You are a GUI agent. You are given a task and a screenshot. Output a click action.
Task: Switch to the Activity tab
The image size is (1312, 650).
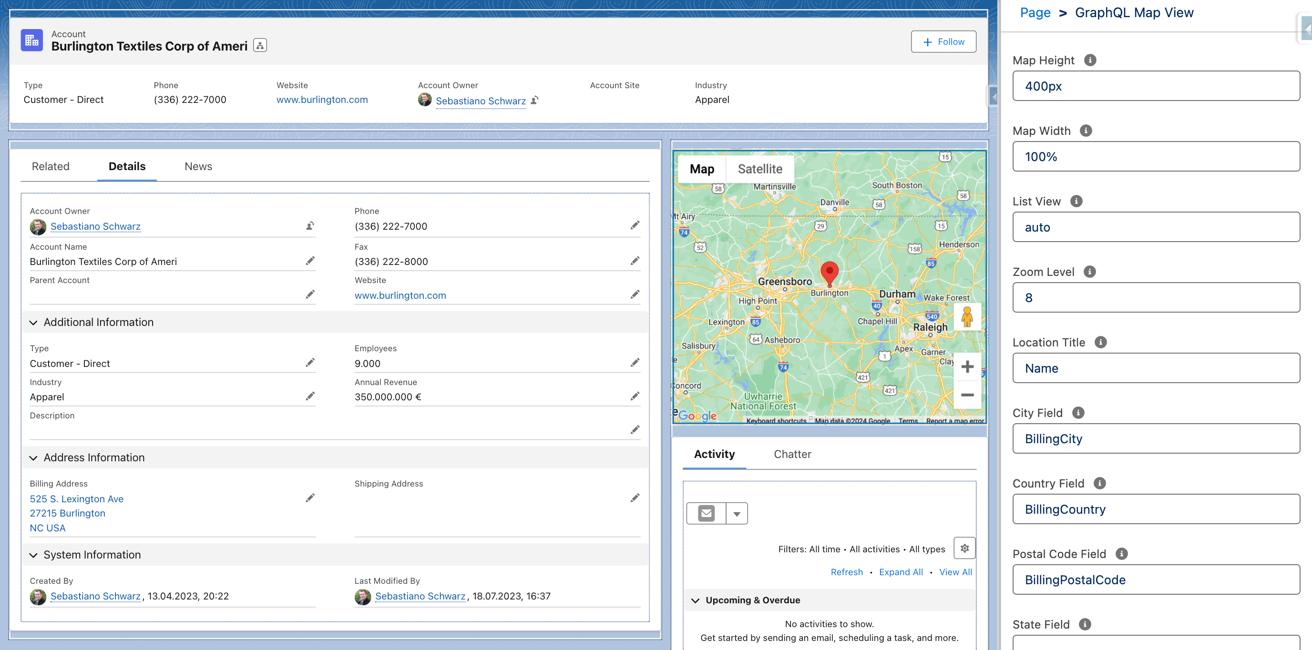(714, 454)
